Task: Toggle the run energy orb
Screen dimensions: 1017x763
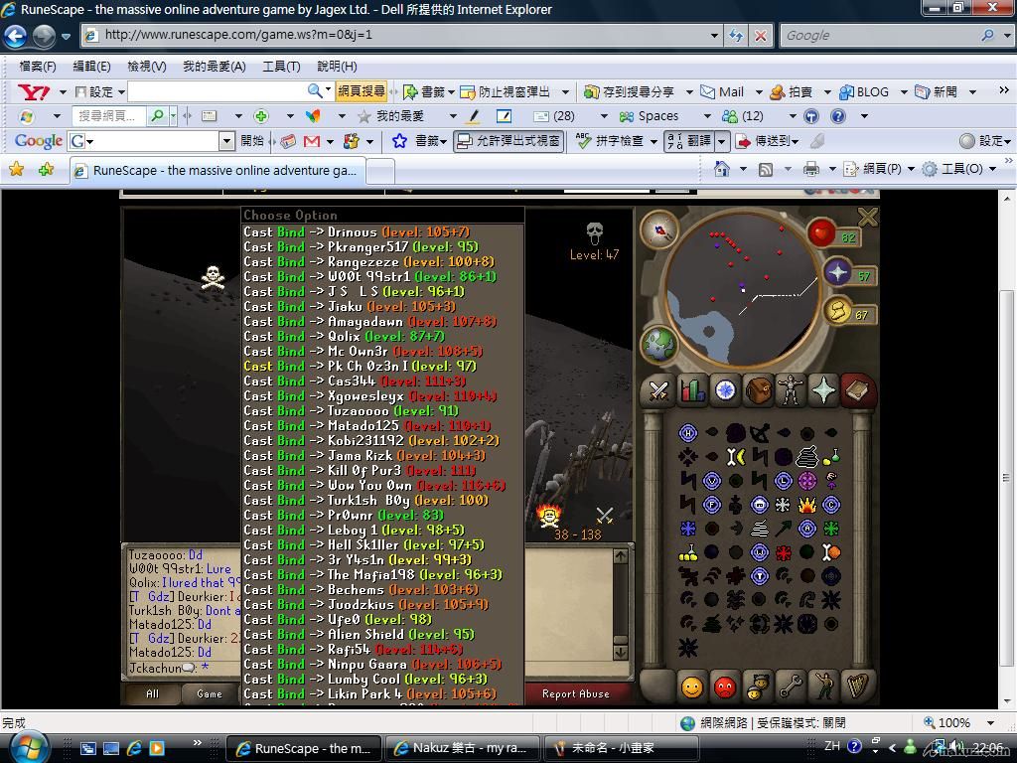Action: (x=838, y=311)
